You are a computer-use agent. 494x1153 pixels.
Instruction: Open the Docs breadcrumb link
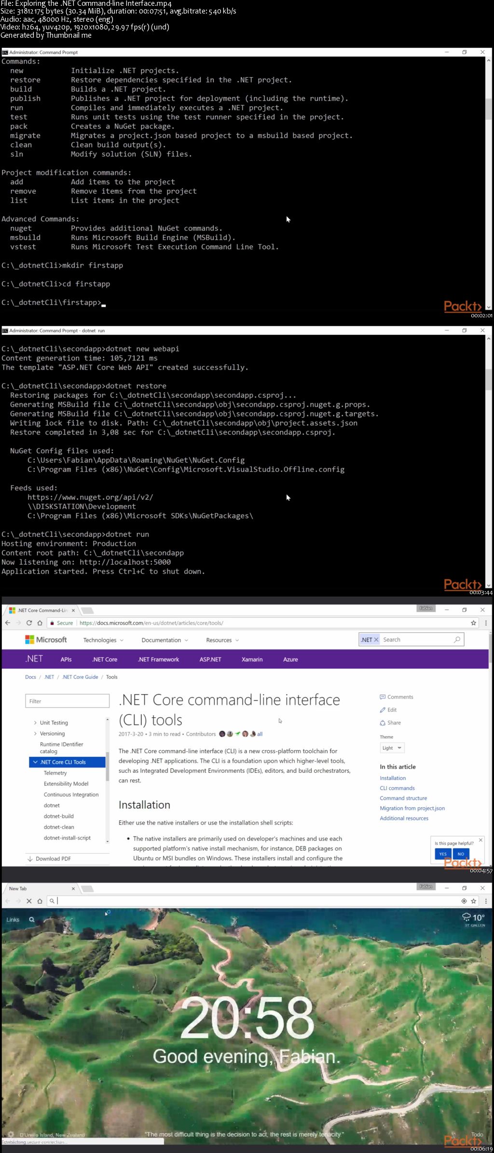[30, 677]
